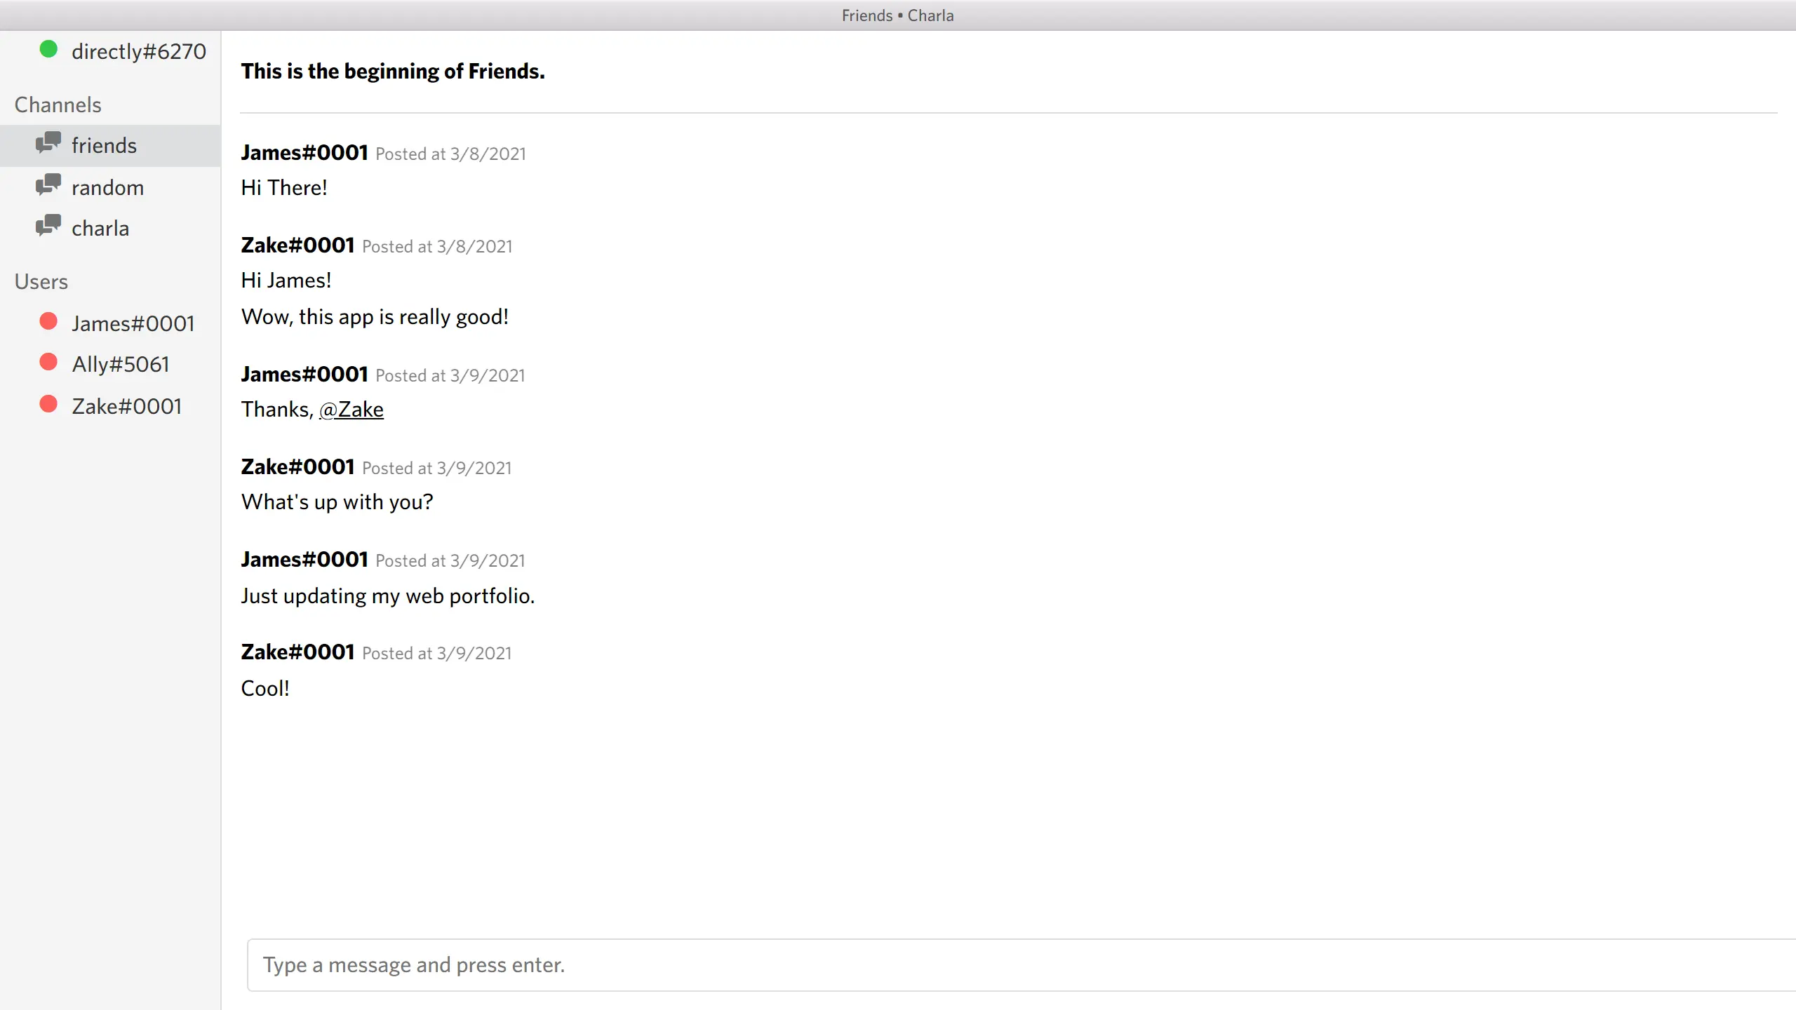The image size is (1796, 1010).
Task: Click the red status indicator next to Ally#5061
Action: [x=48, y=362]
